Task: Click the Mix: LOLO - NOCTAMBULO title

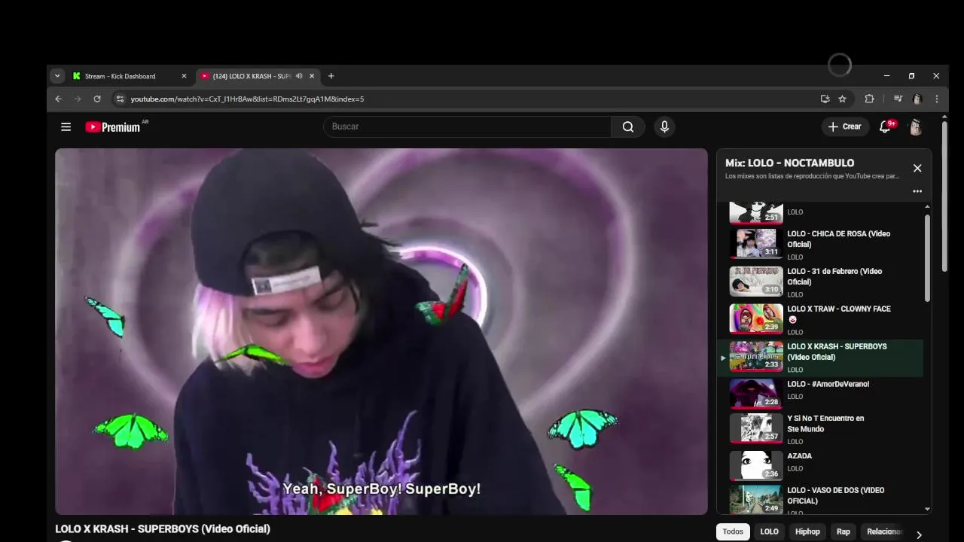Action: 789,163
